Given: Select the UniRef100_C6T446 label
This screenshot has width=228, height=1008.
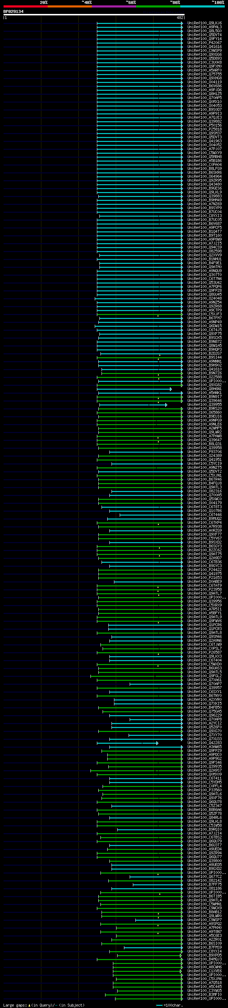Looking at the screenshot, I should 204,515.
